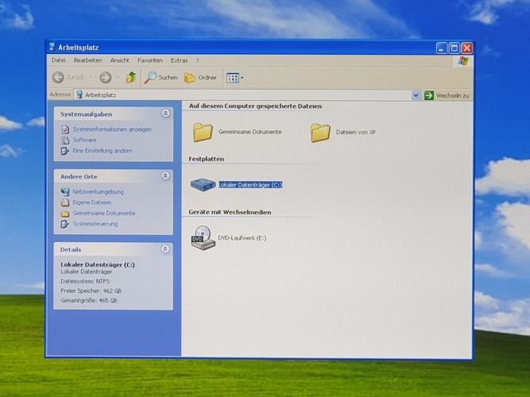Maximize the Arbeitsplatz window
Viewport: 530px width, 397px height.
coord(454,48)
